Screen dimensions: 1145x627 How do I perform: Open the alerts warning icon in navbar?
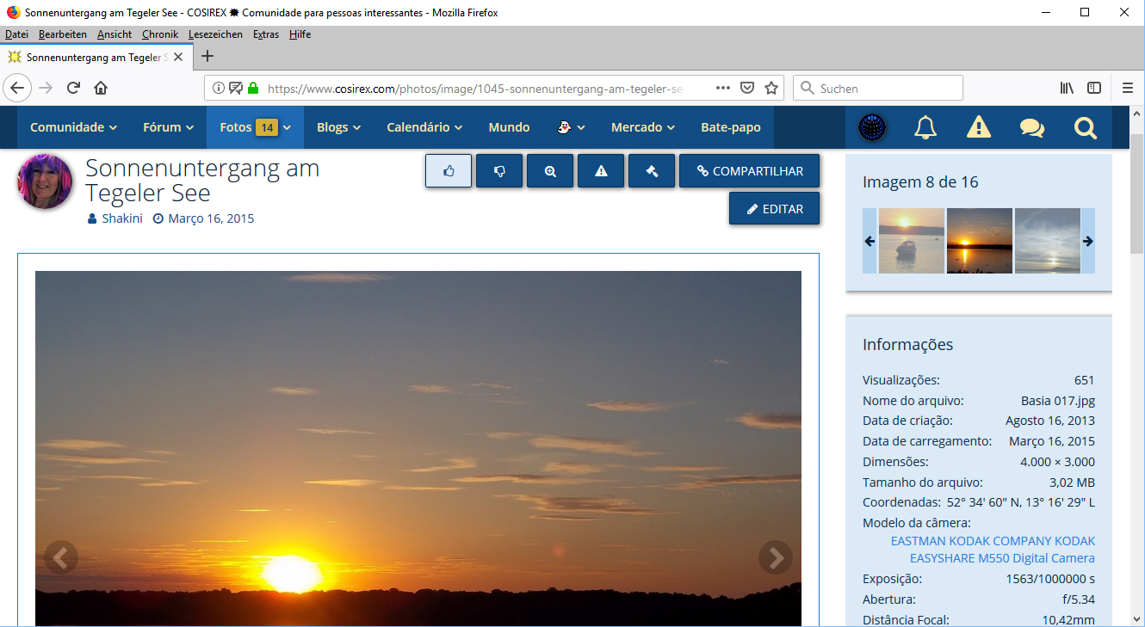(979, 127)
